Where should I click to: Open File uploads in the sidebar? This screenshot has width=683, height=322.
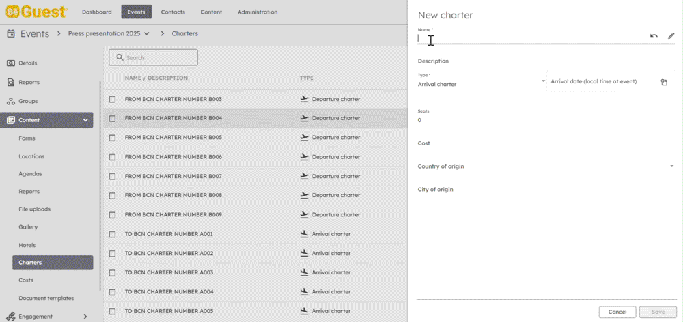point(34,209)
